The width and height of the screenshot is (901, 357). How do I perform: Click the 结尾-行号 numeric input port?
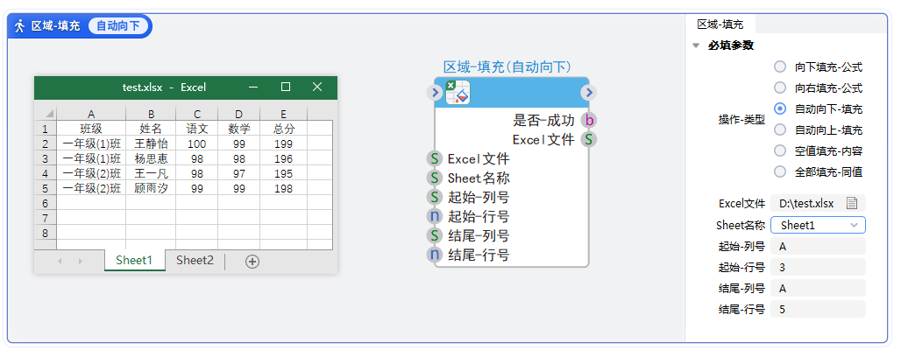(435, 255)
